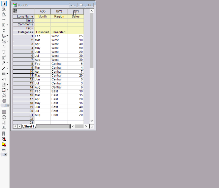The image size is (219, 188).
Task: Select the locked Data Reader grid tool
Action: coord(4,58)
